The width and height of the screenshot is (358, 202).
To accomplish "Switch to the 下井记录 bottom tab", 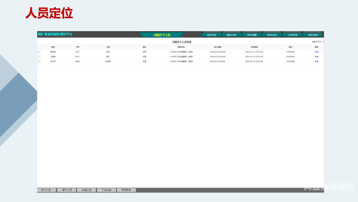I will click(106, 190).
